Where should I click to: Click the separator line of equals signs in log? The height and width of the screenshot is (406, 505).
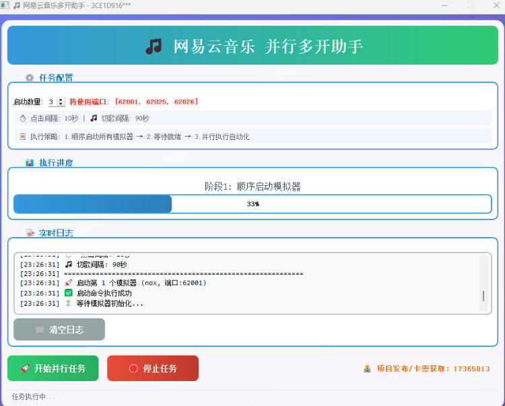tap(184, 274)
